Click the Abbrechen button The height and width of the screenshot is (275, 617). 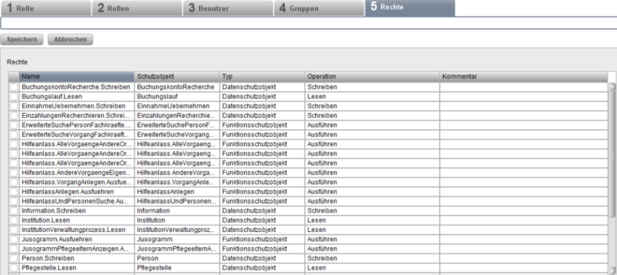click(x=71, y=39)
